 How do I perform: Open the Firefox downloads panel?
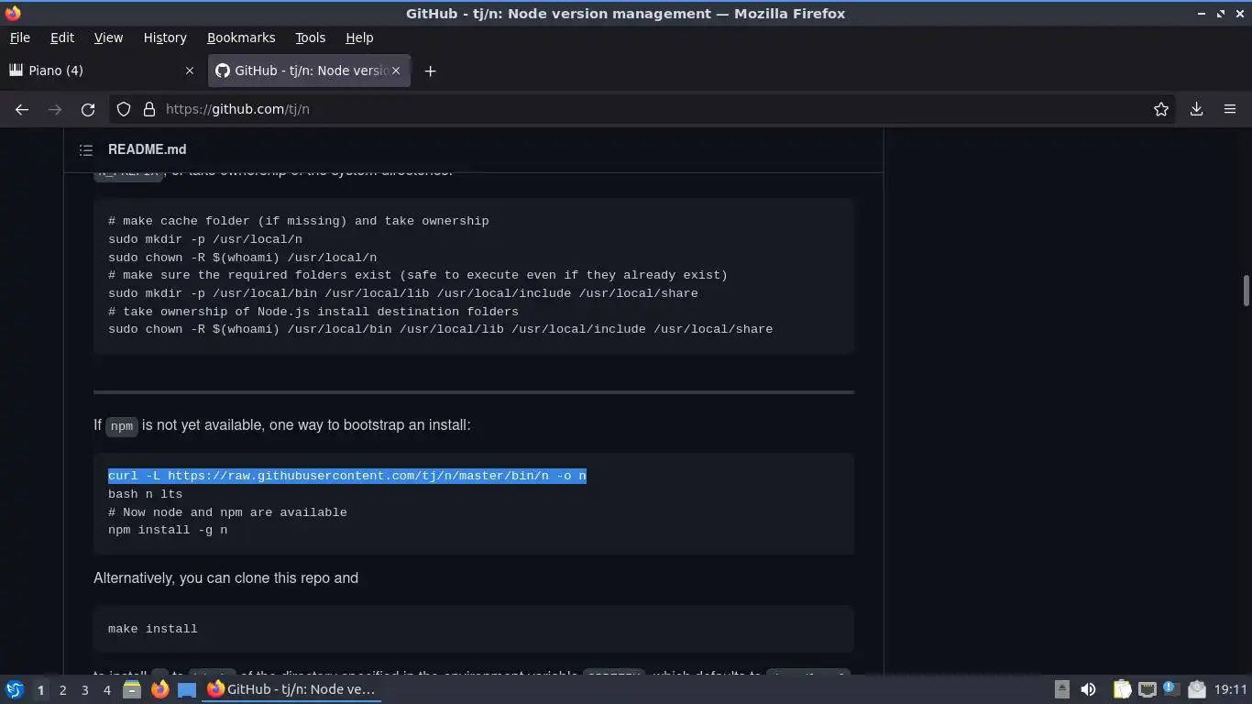1196,109
